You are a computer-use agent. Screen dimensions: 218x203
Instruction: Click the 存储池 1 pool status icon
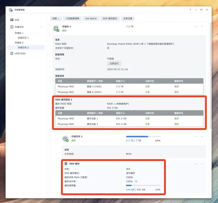click(x=56, y=28)
